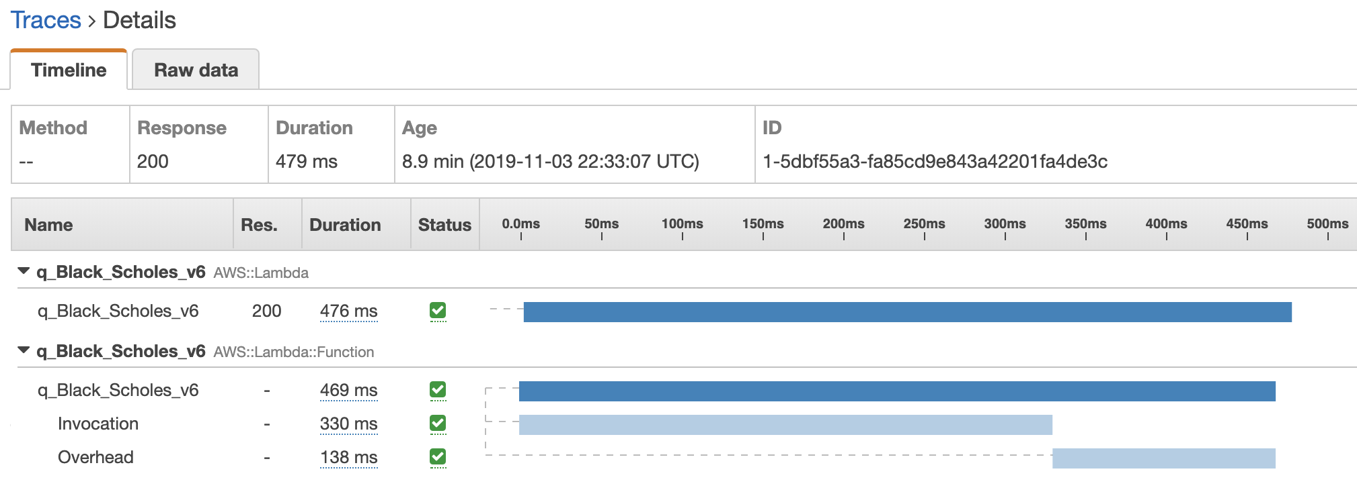Click the light blue Invocation timeline bar
Viewport: 1357px width, 494px height.
785,425
